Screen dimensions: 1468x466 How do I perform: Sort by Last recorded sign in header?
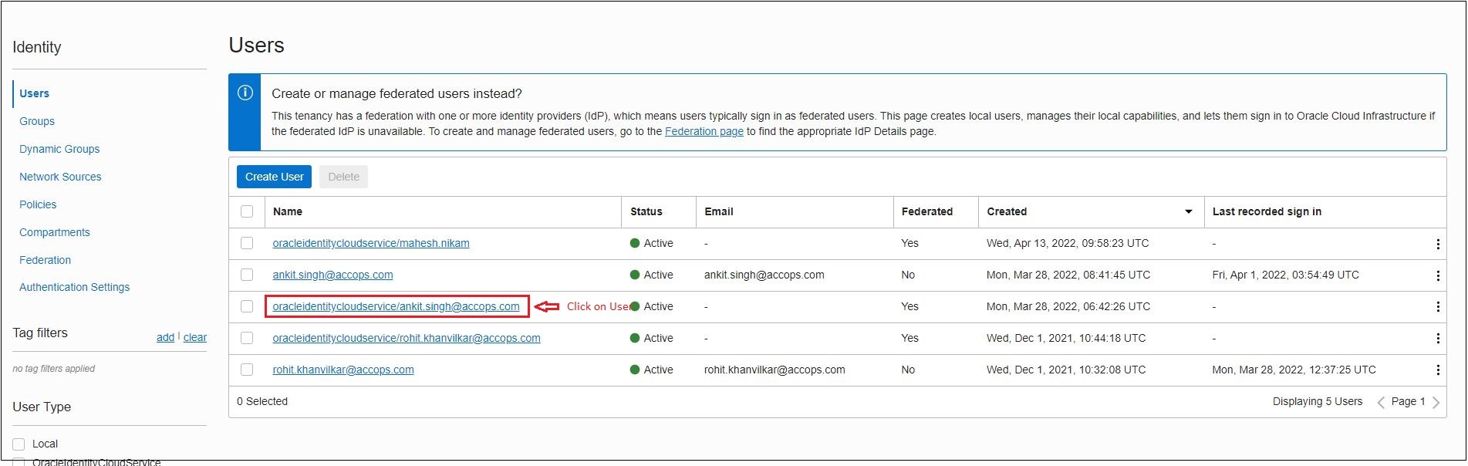1266,211
